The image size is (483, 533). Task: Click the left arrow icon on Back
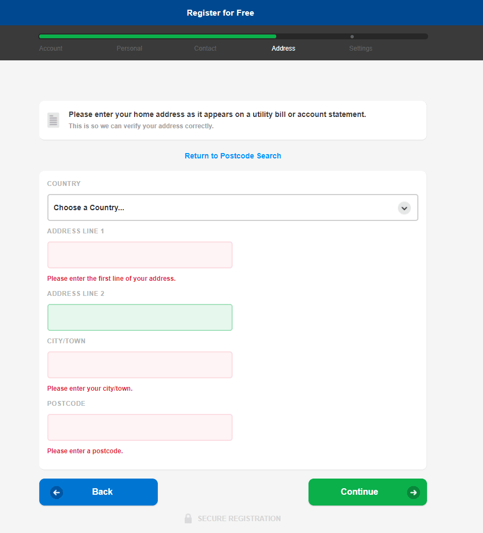(57, 492)
